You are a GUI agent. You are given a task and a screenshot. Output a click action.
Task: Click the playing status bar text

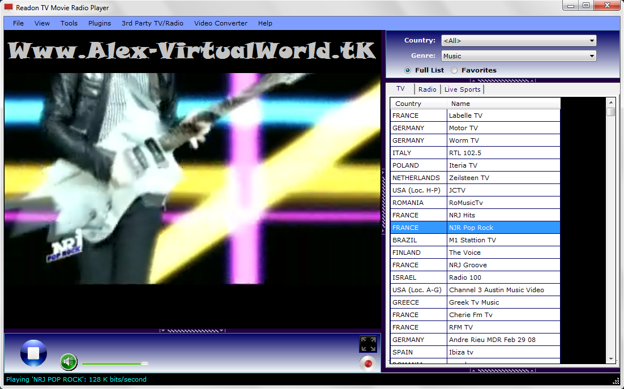point(76,379)
